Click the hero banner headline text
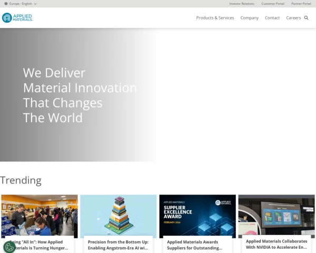This screenshot has height=253, width=316. point(80,95)
